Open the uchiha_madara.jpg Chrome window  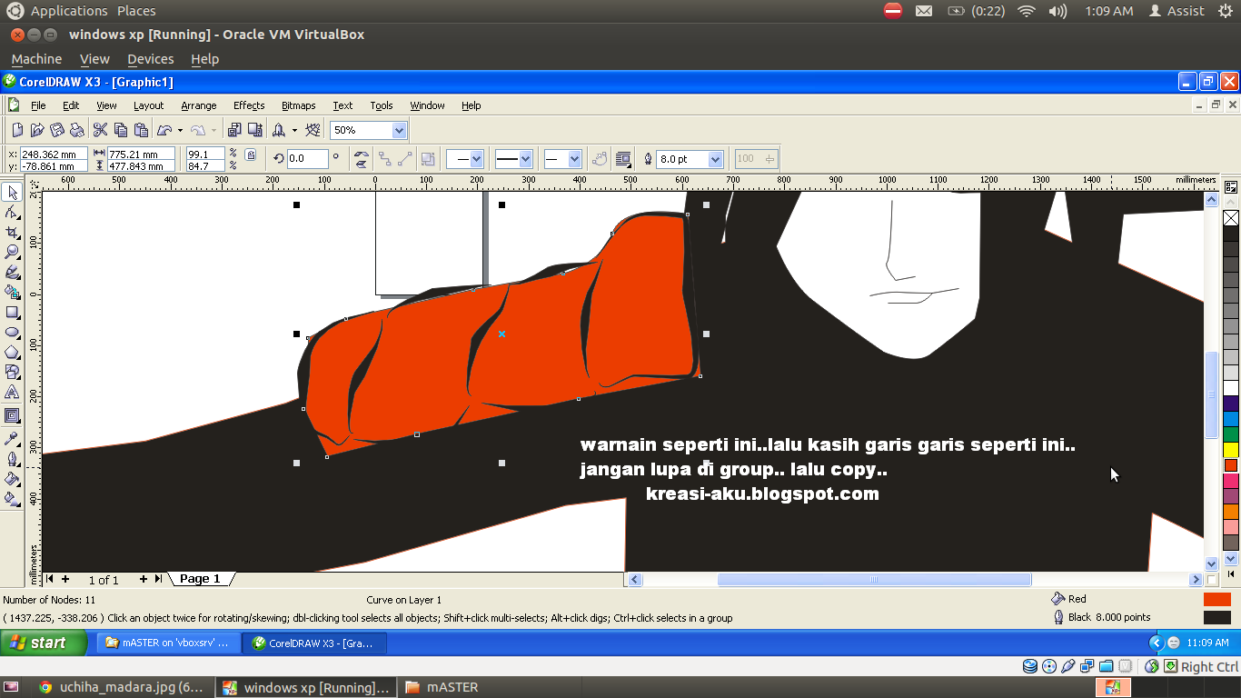tap(121, 688)
